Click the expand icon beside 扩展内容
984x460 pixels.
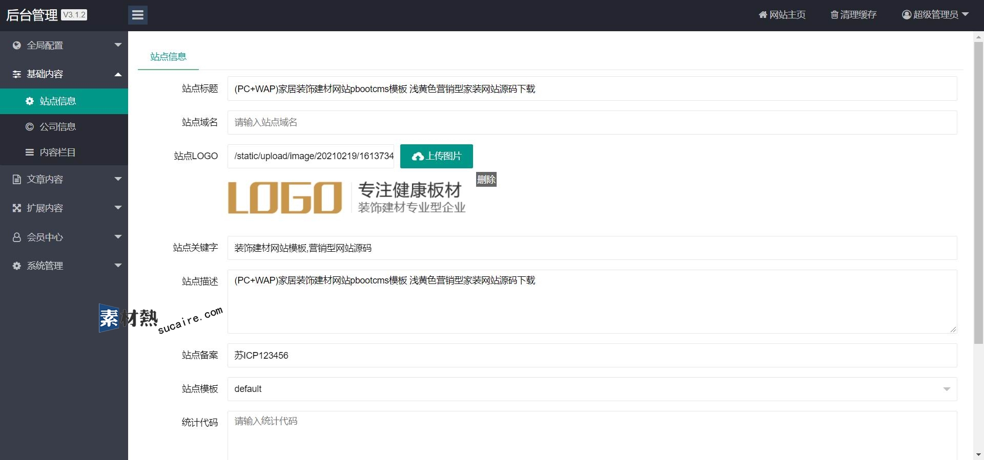coord(17,208)
